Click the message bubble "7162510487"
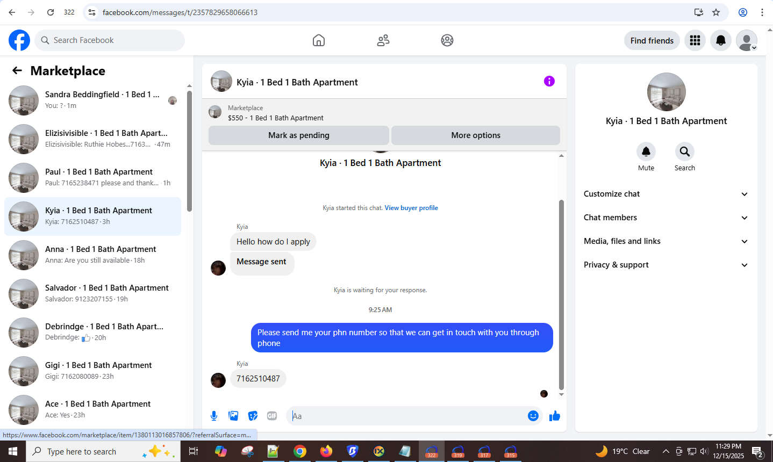 coord(258,379)
